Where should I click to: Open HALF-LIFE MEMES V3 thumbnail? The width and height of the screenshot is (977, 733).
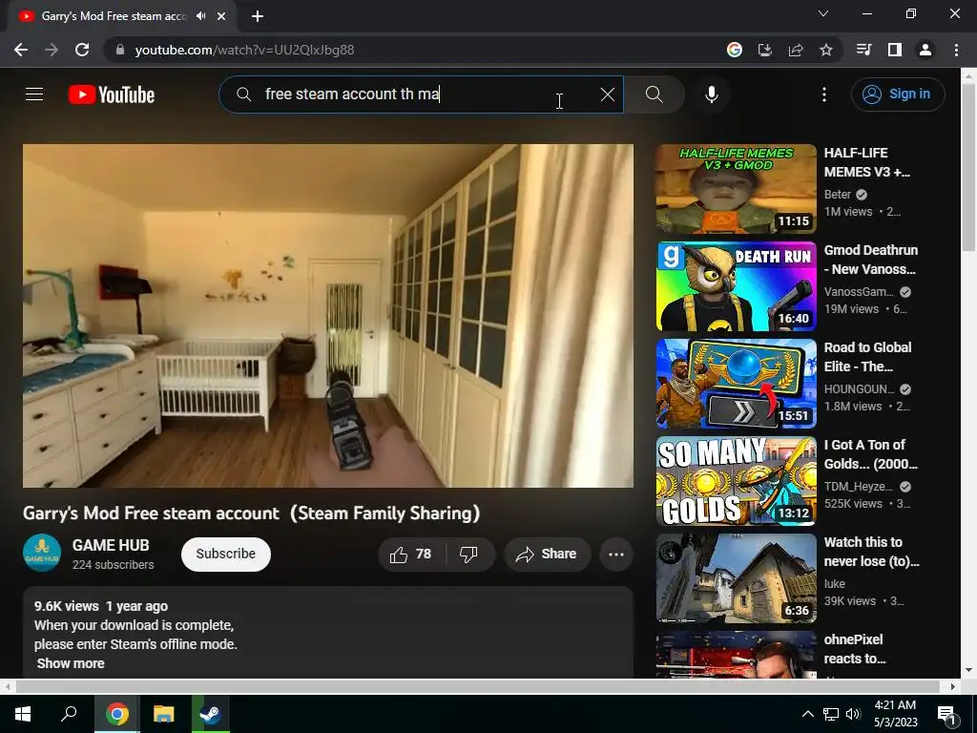736,189
